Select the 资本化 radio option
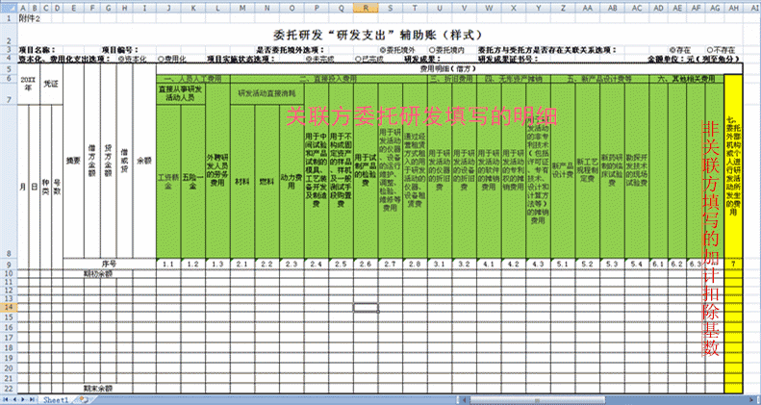The width and height of the screenshot is (761, 405). tap(118, 59)
